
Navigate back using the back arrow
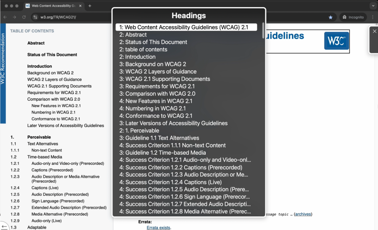coord(4,17)
